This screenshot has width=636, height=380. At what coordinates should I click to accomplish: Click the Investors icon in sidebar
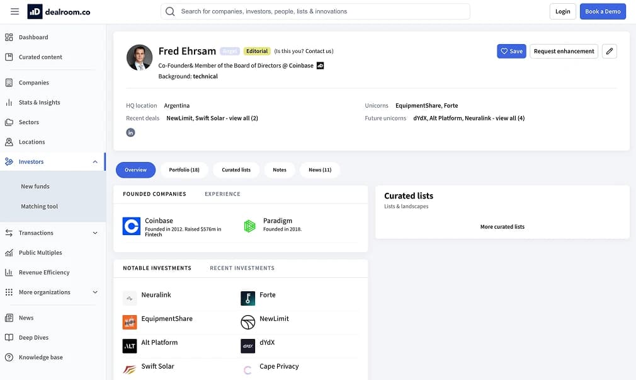pyautogui.click(x=9, y=162)
